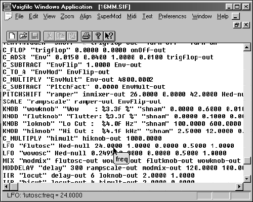Minimize the 16MM.SIF document window
Viewport: 253px width, 202px height.
[x=236, y=16]
